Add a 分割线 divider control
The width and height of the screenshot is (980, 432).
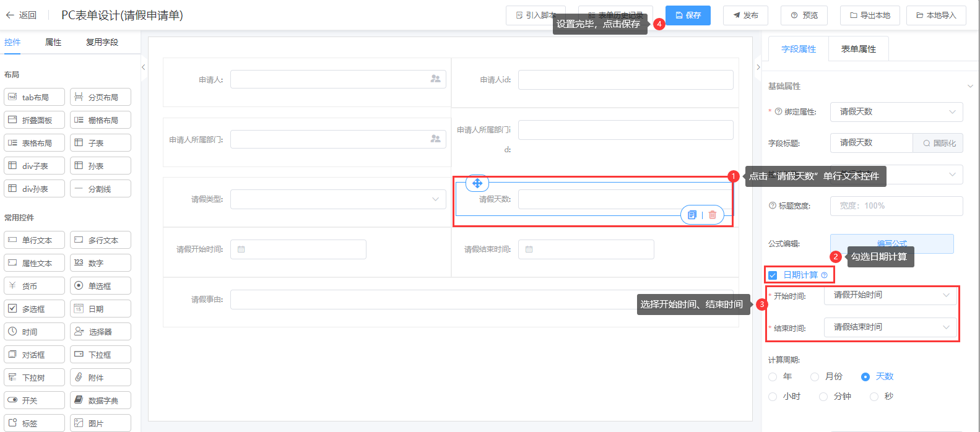[x=100, y=189]
